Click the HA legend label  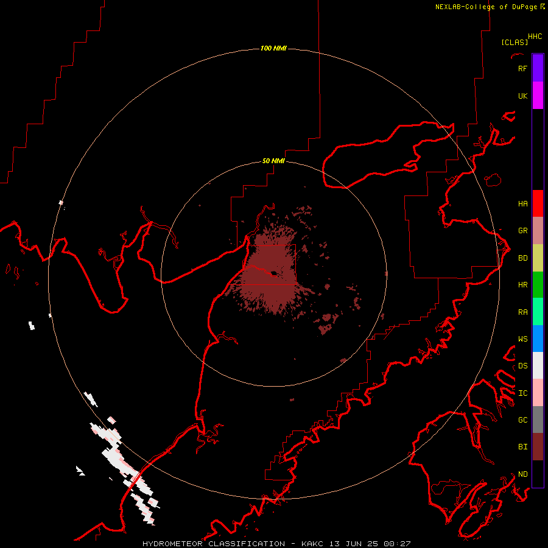tap(522, 203)
